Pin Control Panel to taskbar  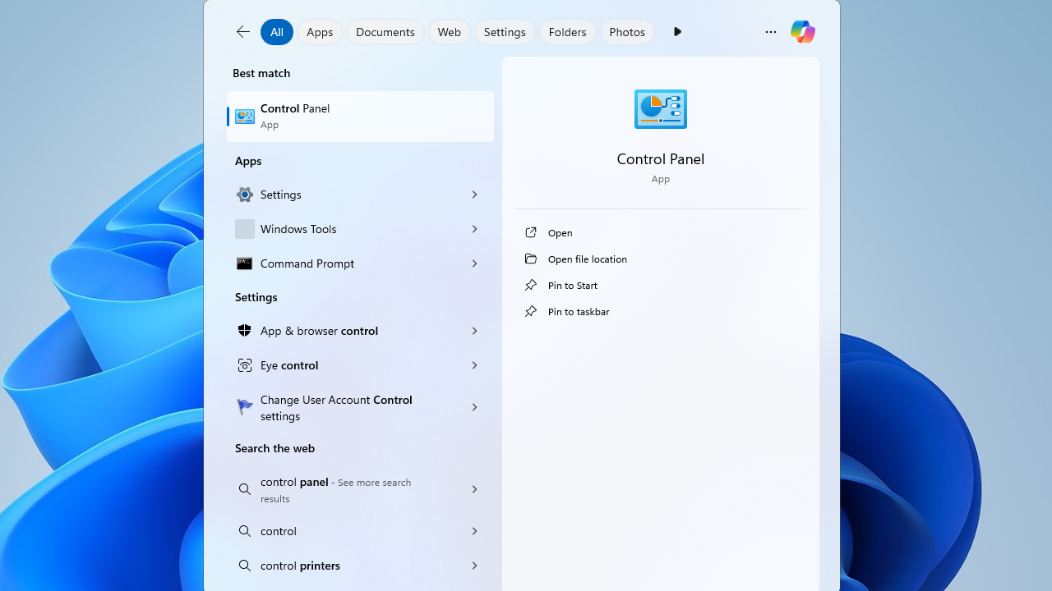[578, 312]
